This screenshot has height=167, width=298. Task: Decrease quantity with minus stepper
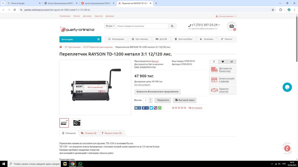point(150,101)
